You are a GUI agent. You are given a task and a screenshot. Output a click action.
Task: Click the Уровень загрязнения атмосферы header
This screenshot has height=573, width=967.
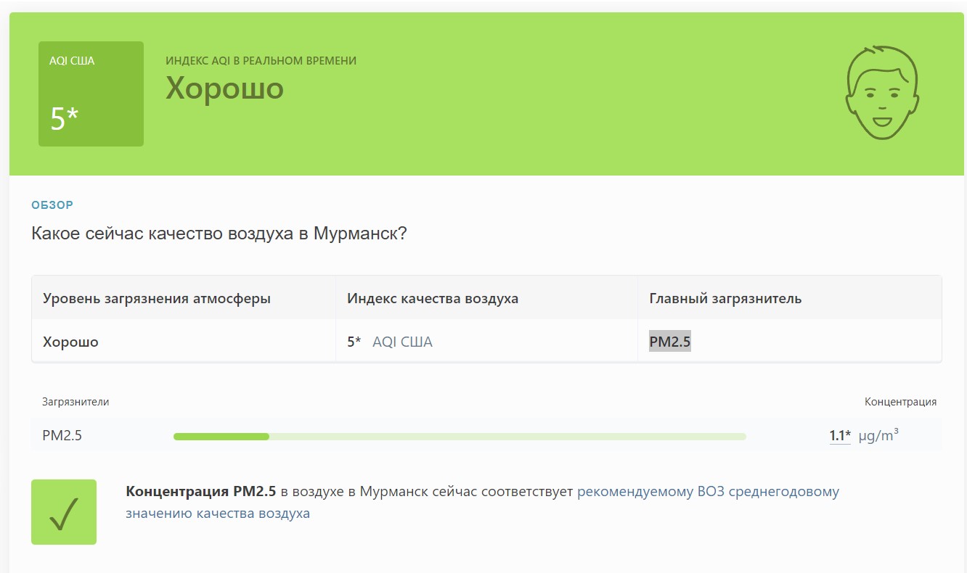tap(157, 299)
